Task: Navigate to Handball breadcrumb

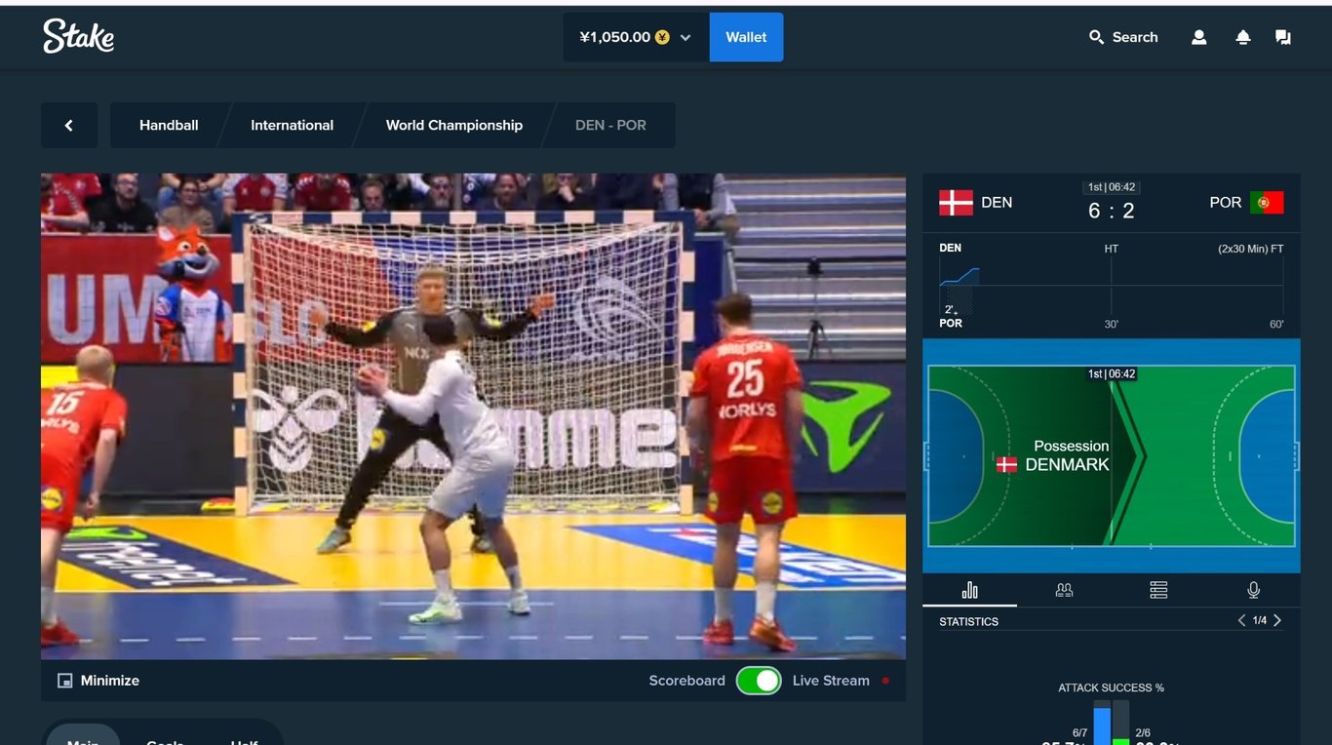Action: 169,125
